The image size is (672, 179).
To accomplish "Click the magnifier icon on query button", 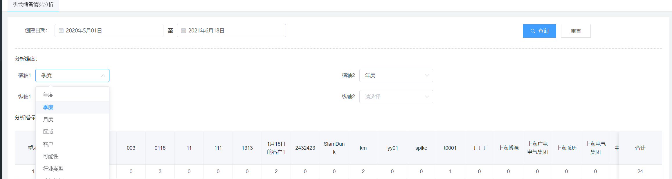I will (533, 31).
